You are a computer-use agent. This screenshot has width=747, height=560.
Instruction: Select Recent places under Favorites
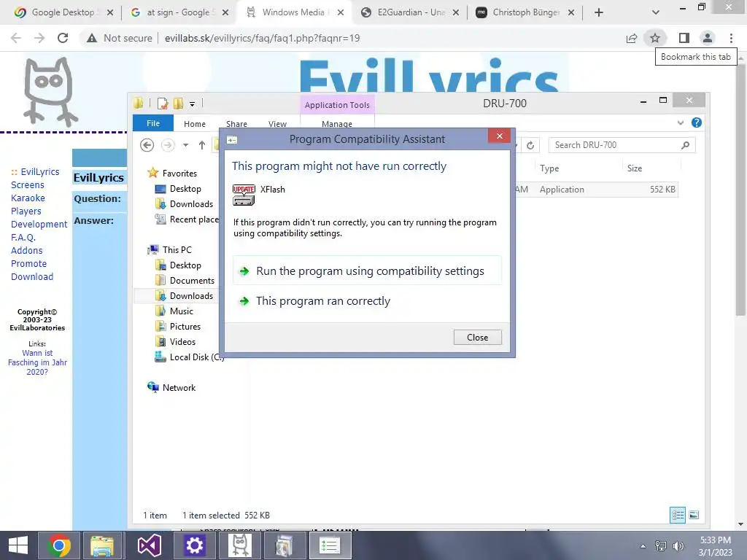pyautogui.click(x=187, y=219)
